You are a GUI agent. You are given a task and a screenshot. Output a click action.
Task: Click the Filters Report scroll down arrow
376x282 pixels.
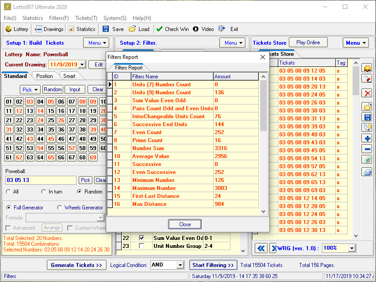pos(263,212)
